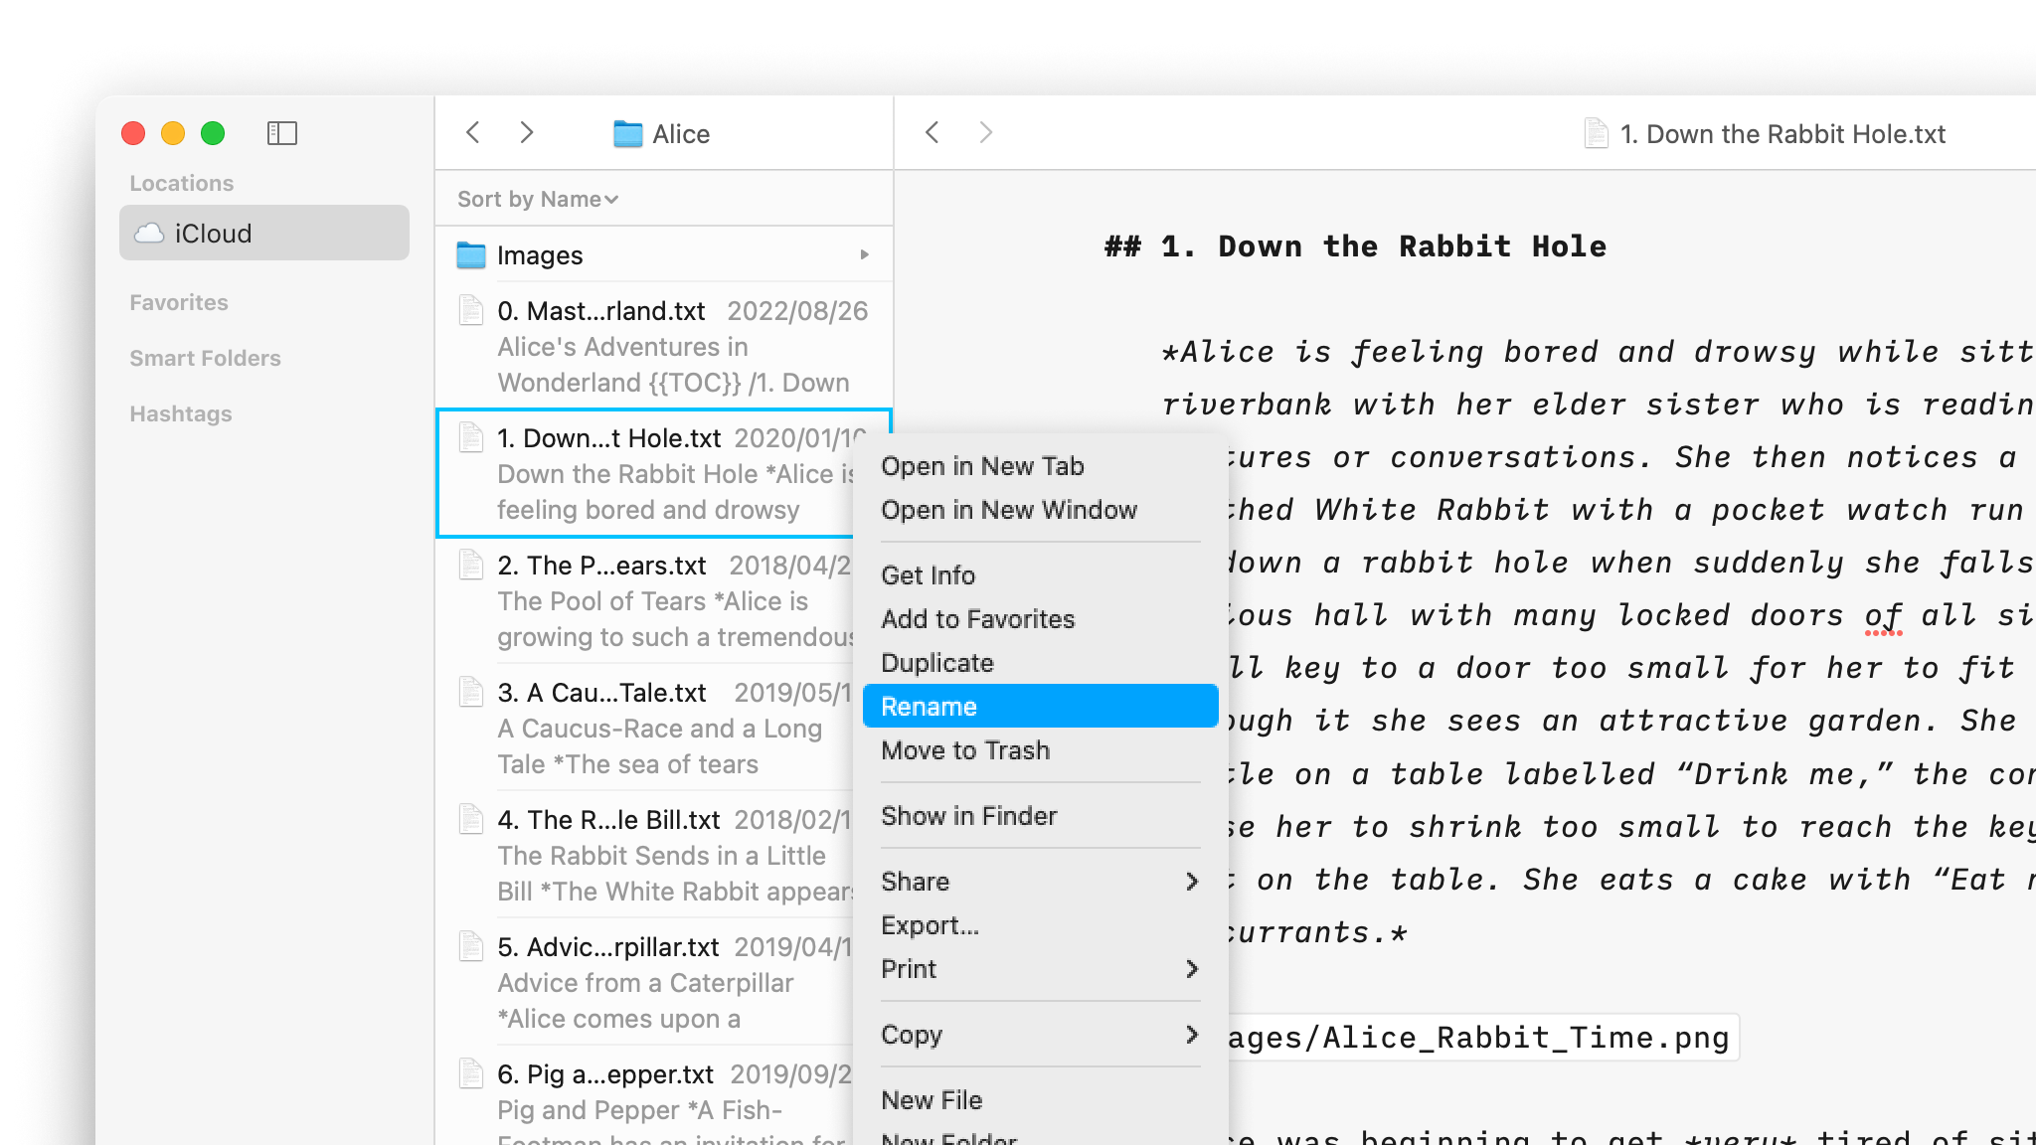This screenshot has width=2036, height=1145.
Task: Go forward in the editor pane history
Action: [985, 132]
